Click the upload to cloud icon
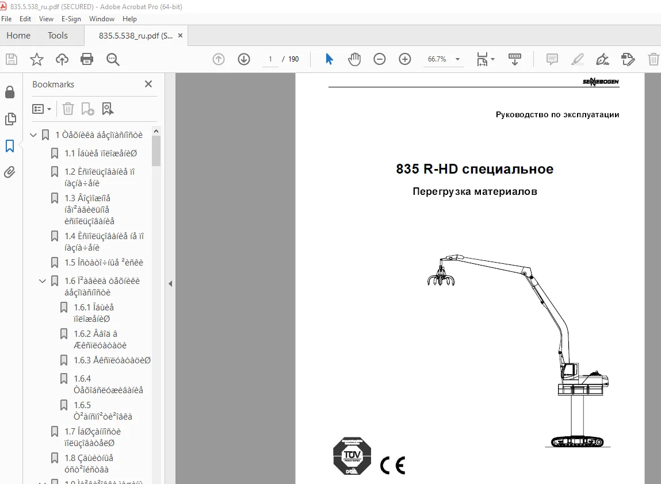661x484 pixels. [x=62, y=59]
